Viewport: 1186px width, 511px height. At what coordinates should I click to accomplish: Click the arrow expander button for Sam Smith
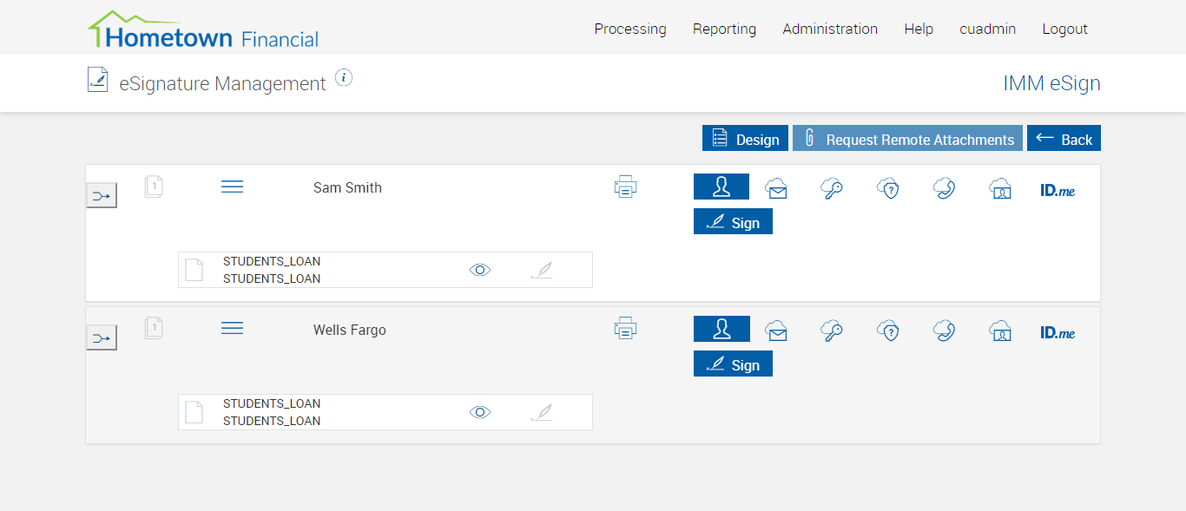(102, 196)
